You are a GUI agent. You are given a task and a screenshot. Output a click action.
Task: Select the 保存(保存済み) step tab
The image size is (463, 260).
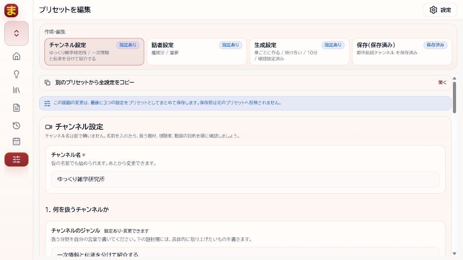402,52
